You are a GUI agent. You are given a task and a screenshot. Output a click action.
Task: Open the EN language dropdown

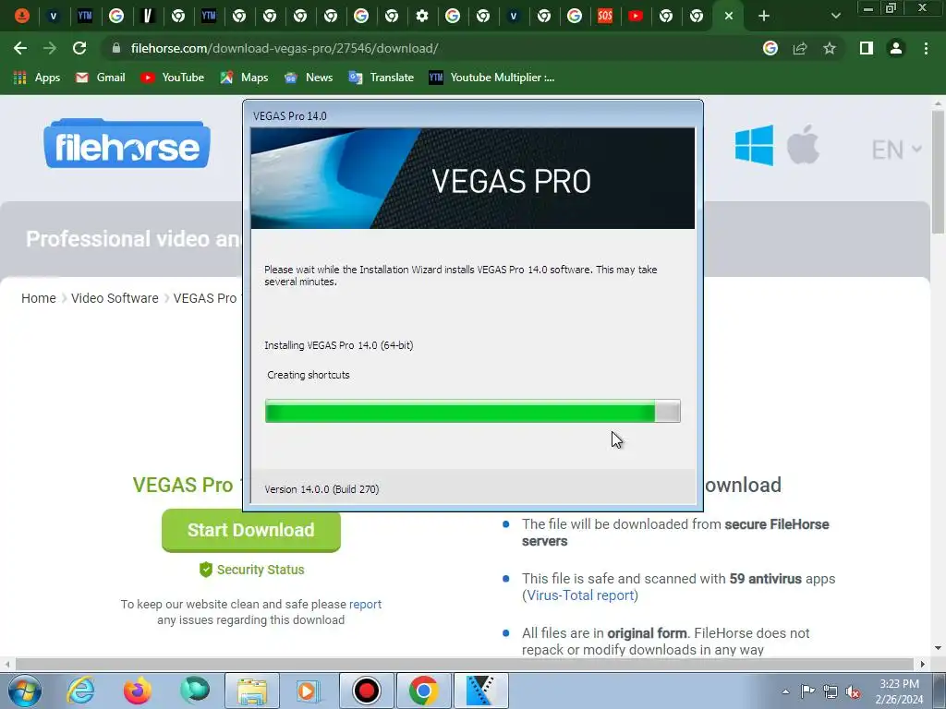896,150
